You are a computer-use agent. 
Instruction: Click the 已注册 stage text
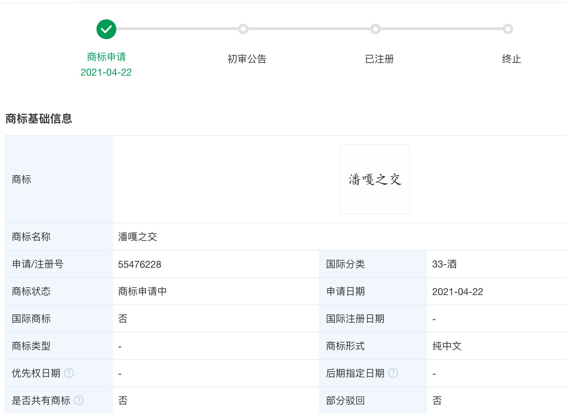(x=379, y=59)
